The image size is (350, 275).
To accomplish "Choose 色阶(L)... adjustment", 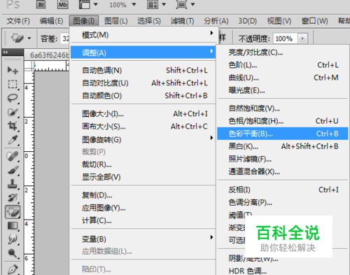I will tap(283, 65).
